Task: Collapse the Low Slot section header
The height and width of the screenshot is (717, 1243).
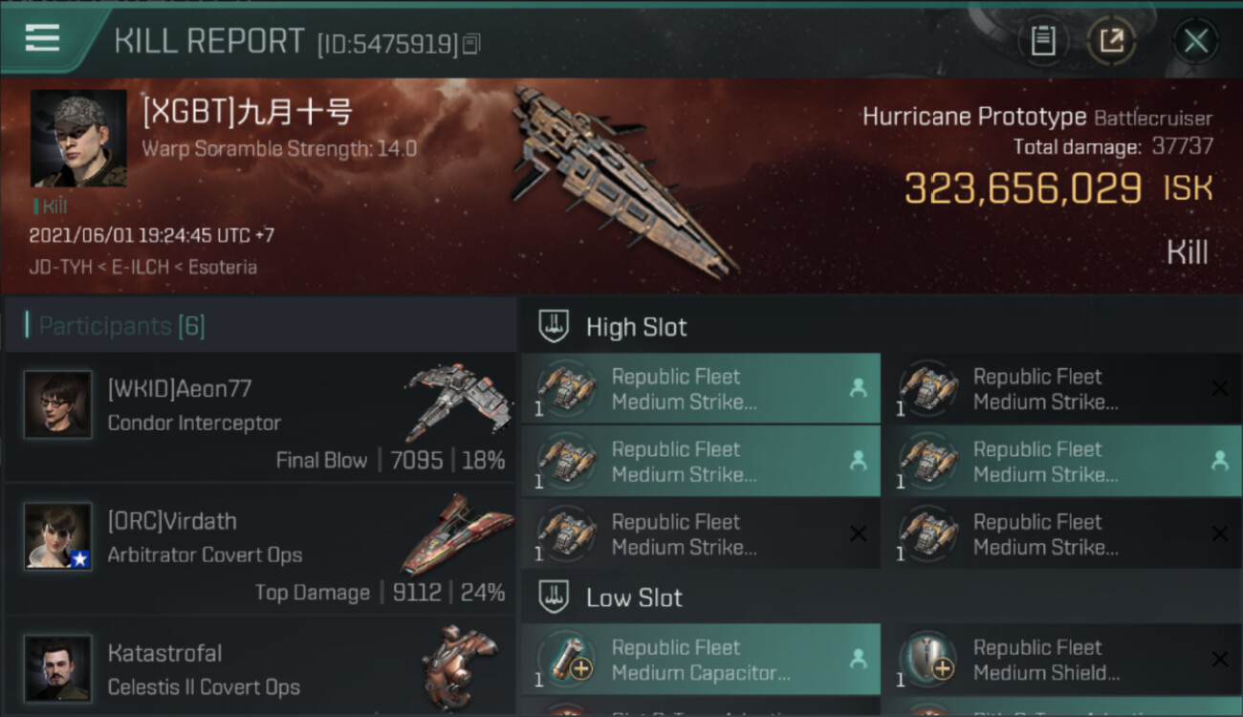Action: (634, 598)
